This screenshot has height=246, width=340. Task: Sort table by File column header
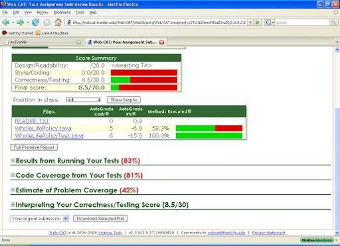click(x=49, y=112)
